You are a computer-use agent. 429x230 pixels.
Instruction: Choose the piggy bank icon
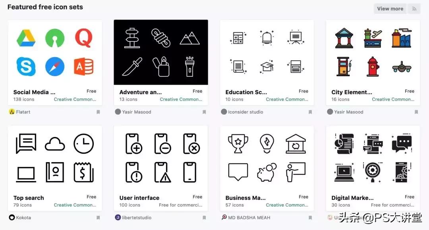click(x=267, y=172)
